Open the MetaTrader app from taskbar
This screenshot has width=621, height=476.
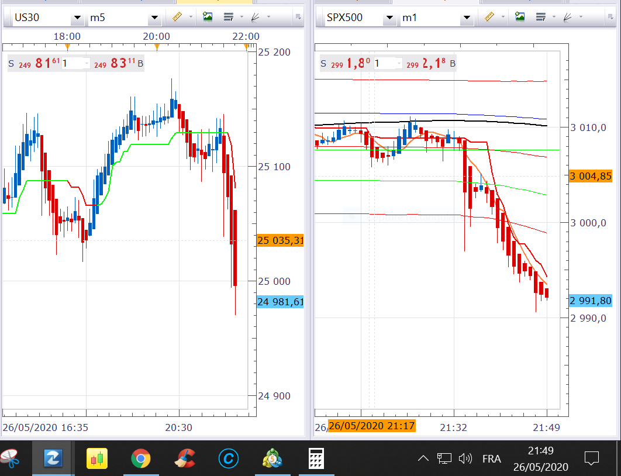[x=272, y=459]
